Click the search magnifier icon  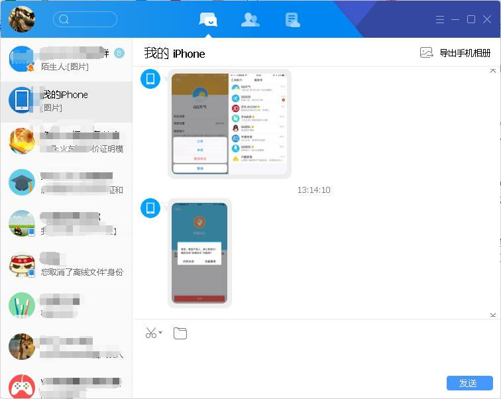coord(64,19)
